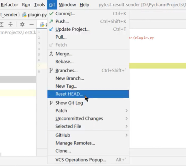186x166 pixels.
Task: Click the Merge icon in Git menu
Action: pyautogui.click(x=51, y=54)
